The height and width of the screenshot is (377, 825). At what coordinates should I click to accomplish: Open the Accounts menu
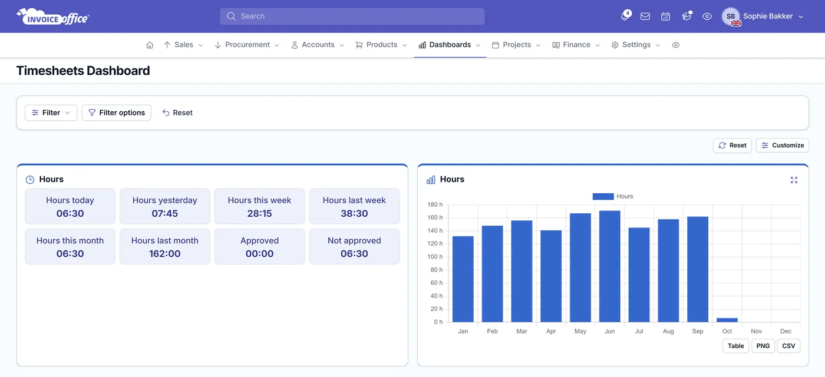tap(318, 45)
